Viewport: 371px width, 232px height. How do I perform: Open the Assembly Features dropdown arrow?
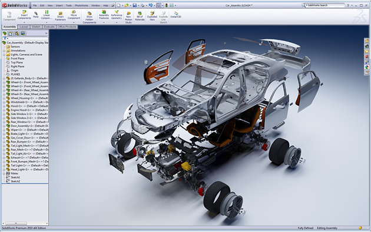point(104,22)
